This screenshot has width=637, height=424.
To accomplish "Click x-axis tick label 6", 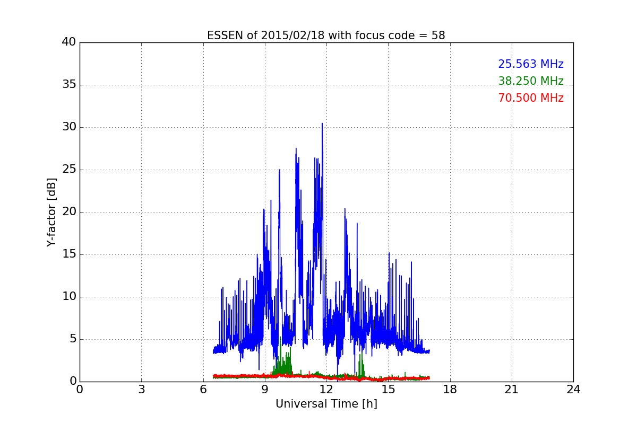I will [203, 389].
